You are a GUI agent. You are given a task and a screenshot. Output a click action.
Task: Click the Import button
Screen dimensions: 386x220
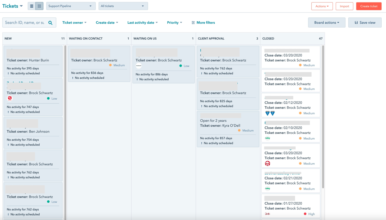[344, 6]
